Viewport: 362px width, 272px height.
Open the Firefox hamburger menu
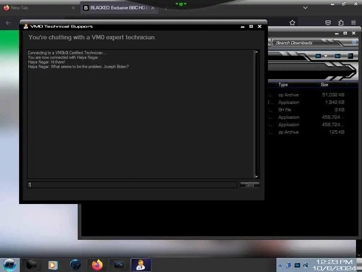tap(354, 23)
